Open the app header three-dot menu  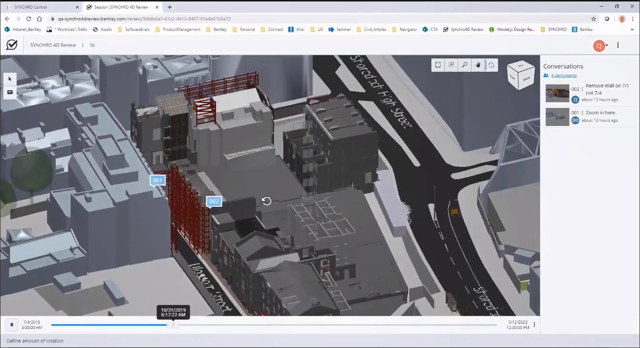[618, 45]
